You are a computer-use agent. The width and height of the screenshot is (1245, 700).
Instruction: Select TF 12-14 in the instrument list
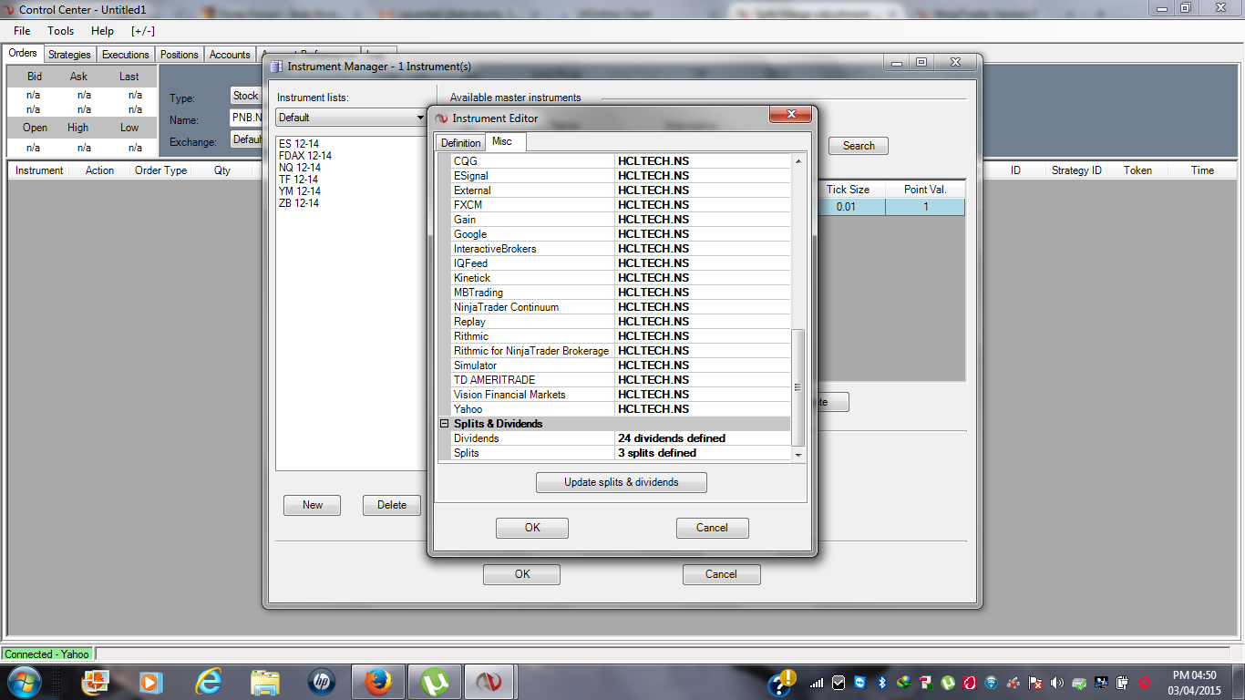[299, 180]
